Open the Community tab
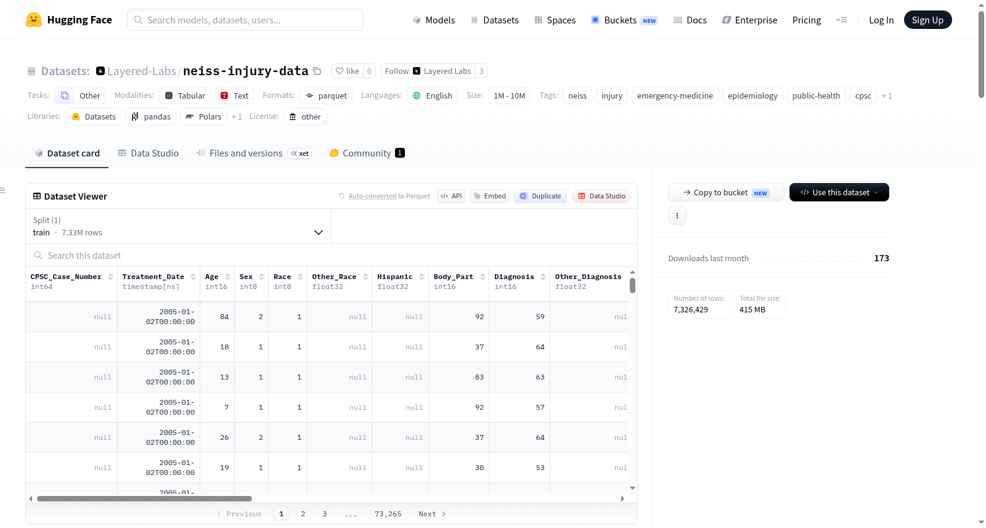Viewport: 986px width, 528px height. (367, 153)
